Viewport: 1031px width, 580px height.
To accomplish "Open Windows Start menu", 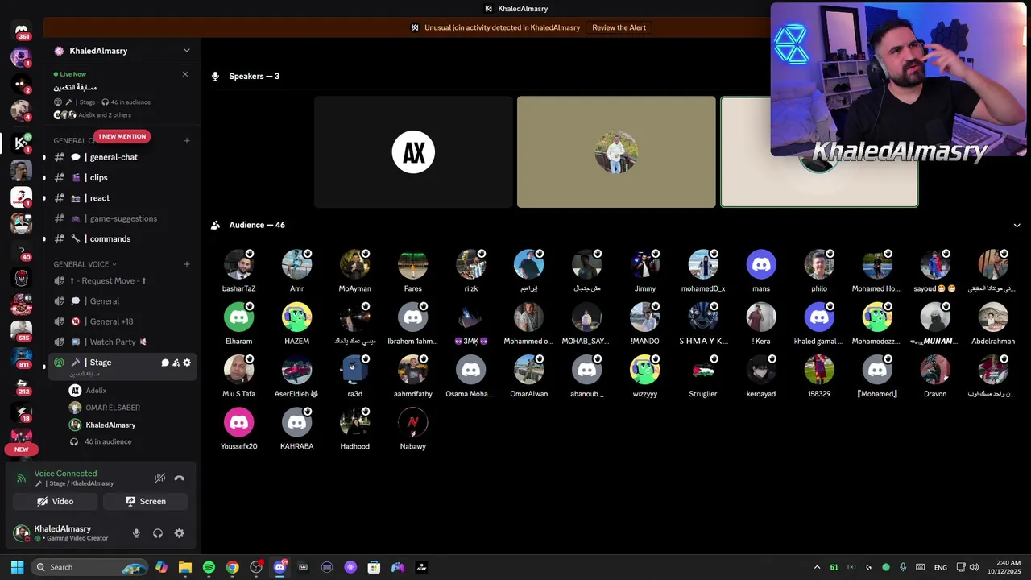I will pos(17,567).
